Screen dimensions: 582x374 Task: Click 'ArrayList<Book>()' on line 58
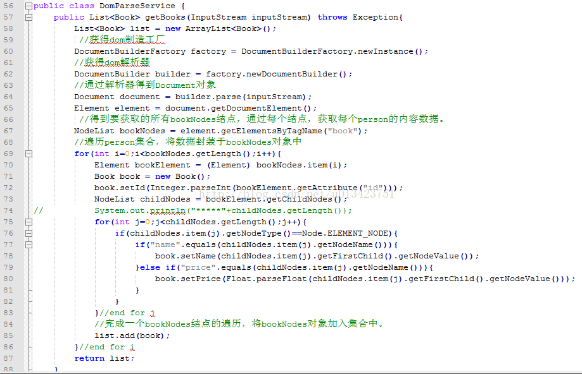(228, 28)
